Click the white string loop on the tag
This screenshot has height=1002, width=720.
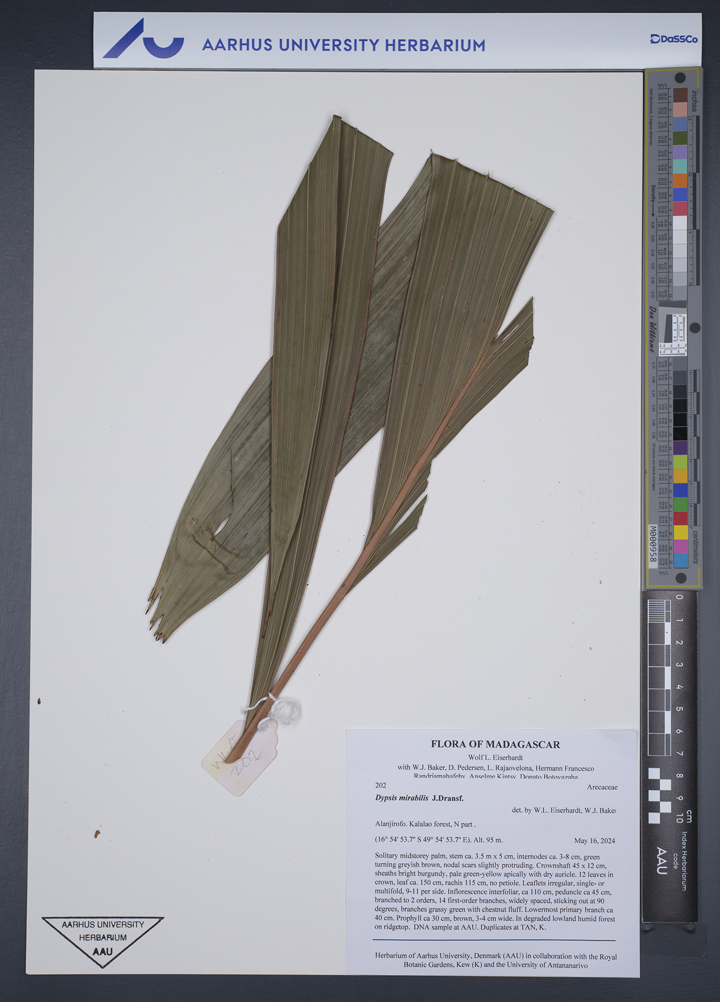[284, 710]
